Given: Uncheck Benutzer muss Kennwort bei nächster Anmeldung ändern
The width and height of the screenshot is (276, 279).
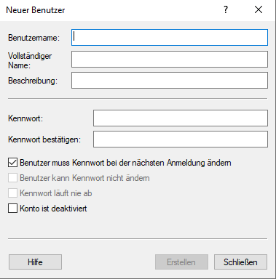Looking at the screenshot, I should point(12,163).
